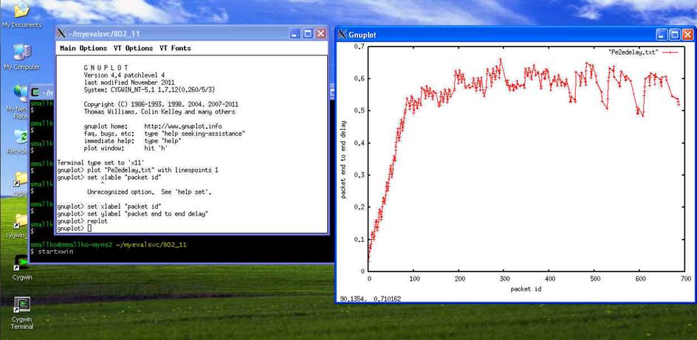
Task: Click the http://www.gnuplot.info text
Action: (x=183, y=127)
